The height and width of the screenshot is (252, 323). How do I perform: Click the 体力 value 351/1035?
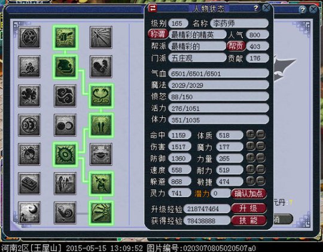pos(218,120)
